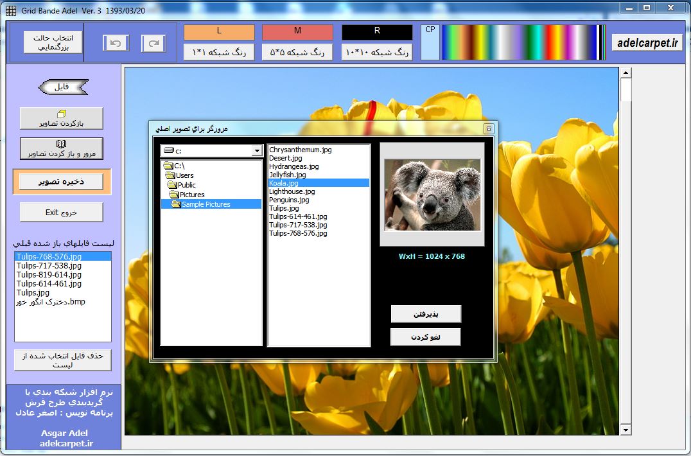Click the بازکردن تصاویر open images button

(x=62, y=118)
